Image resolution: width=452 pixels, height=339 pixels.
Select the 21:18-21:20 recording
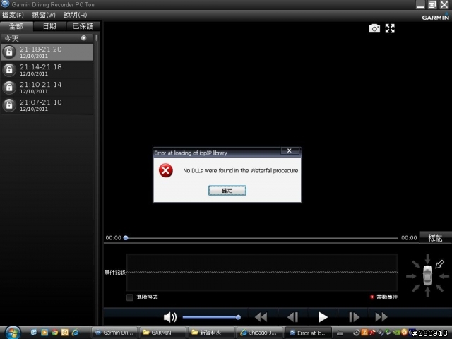pos(47,52)
